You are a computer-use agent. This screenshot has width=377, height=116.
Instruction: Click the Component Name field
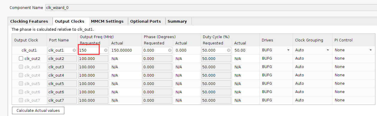[211, 7]
